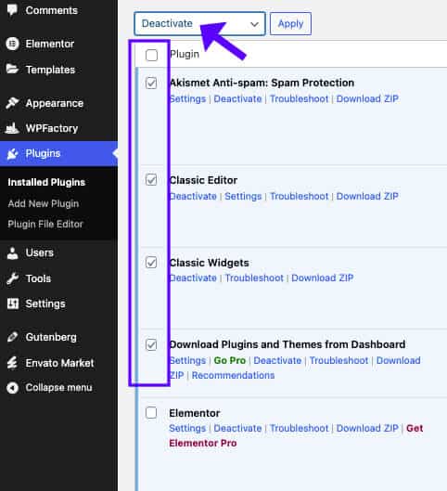This screenshot has width=447, height=491.
Task: Open Appearance menu item
Action: point(55,103)
